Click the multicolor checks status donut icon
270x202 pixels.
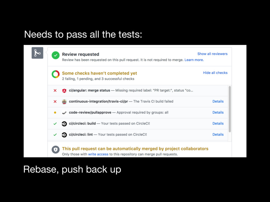point(55,74)
